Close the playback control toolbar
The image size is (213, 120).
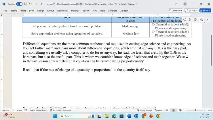coord(207,20)
